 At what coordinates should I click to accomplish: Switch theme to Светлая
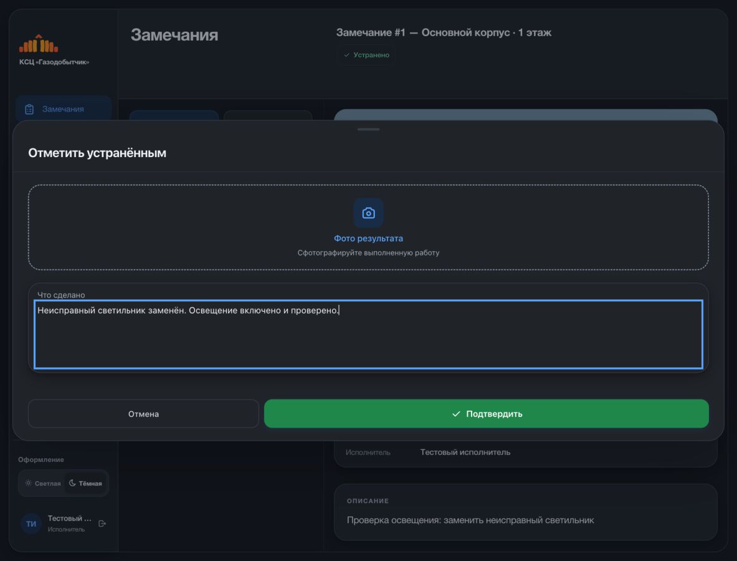(x=43, y=483)
